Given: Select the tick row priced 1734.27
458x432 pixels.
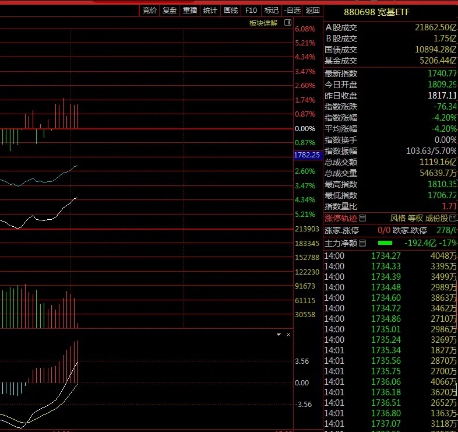Looking at the screenshot, I should [390, 256].
